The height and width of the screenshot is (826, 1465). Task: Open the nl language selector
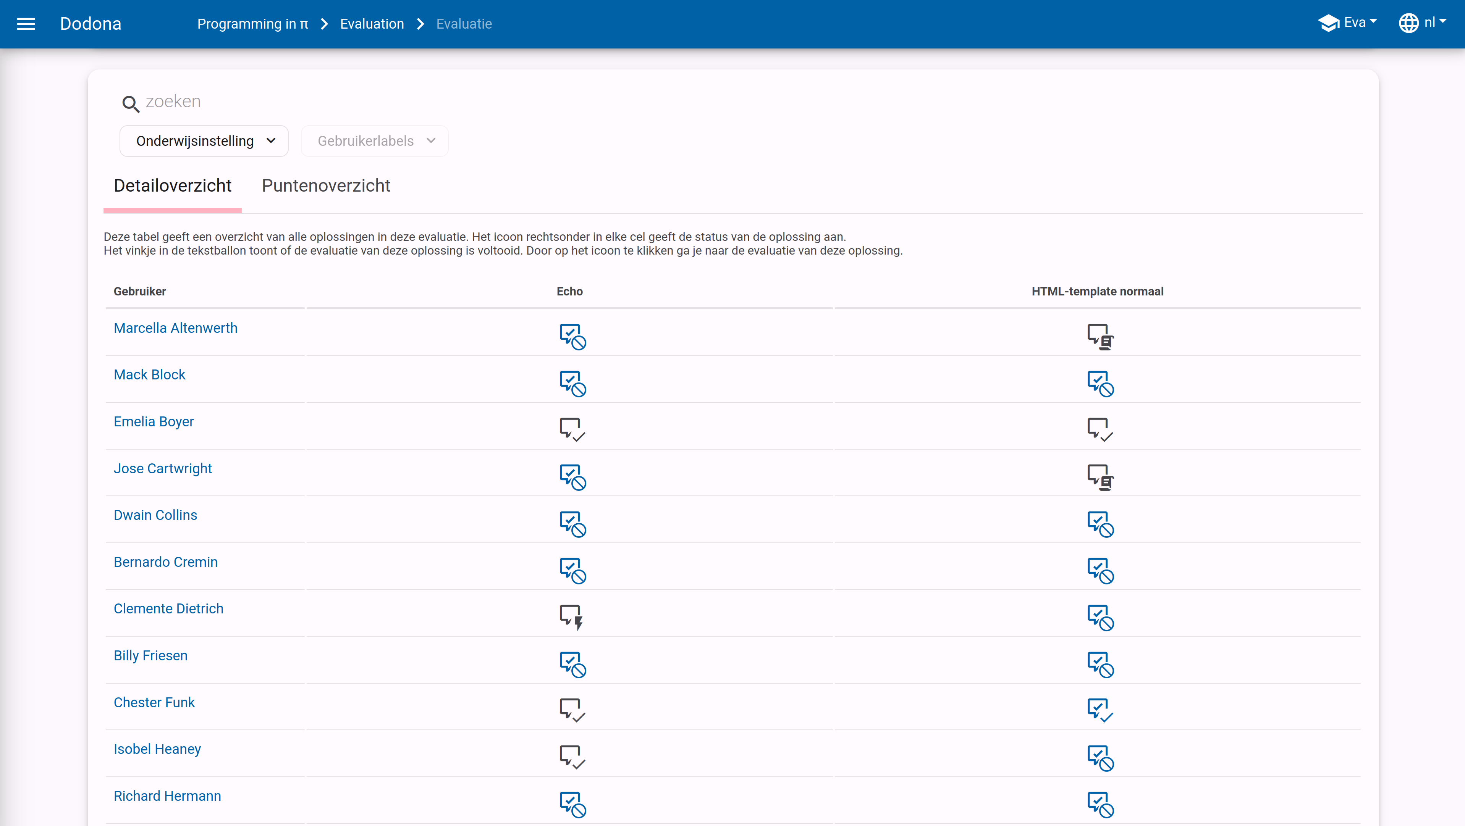click(x=1422, y=23)
